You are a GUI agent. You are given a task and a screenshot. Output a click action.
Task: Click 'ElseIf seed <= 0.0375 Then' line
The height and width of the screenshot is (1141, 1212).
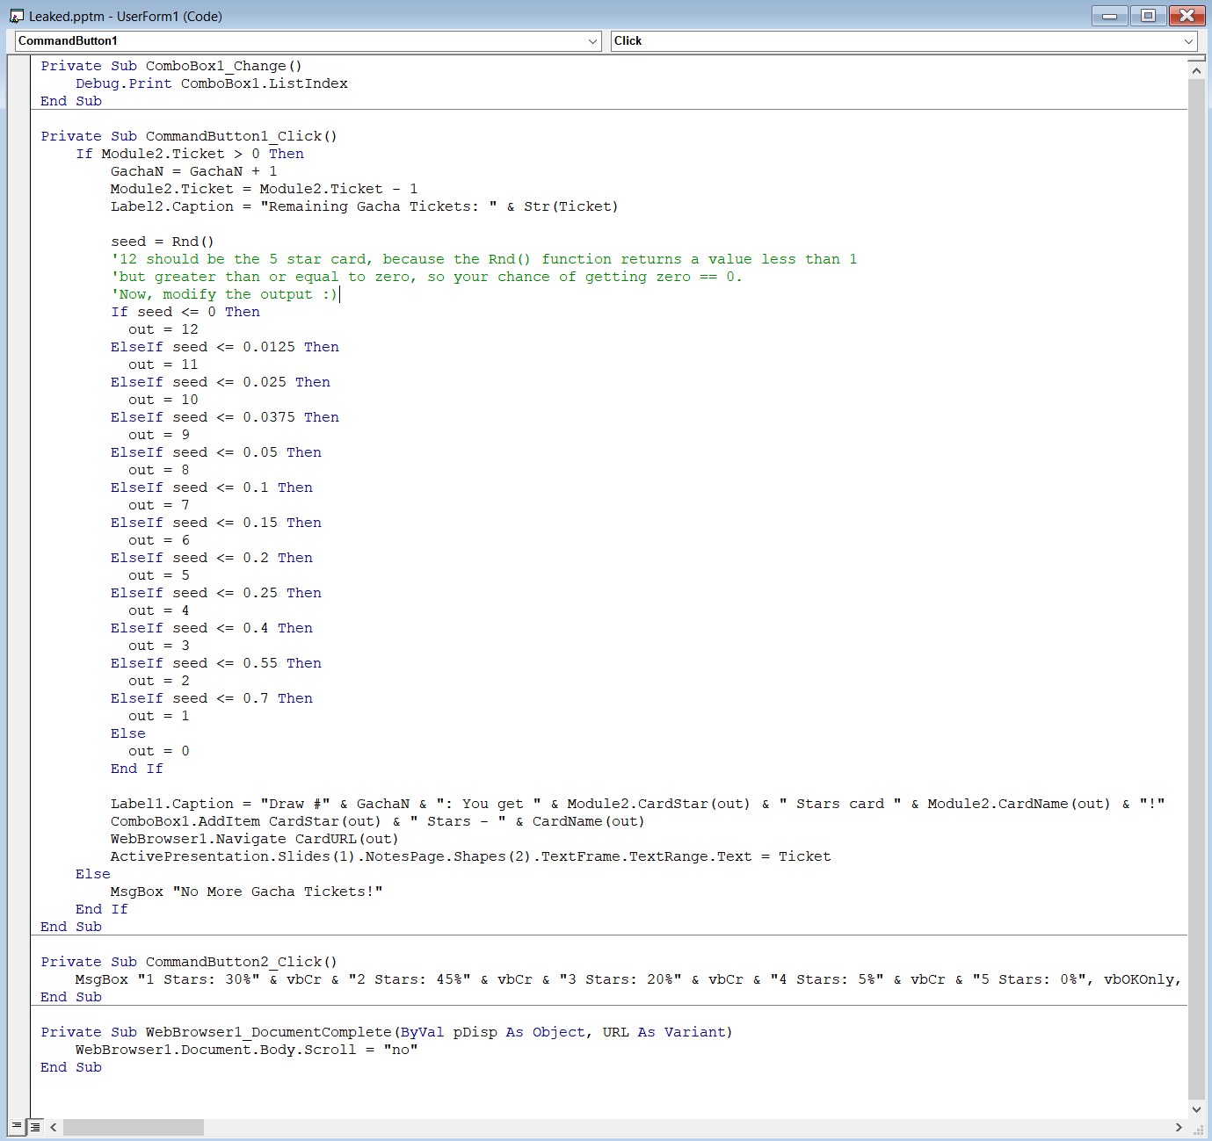tap(225, 417)
